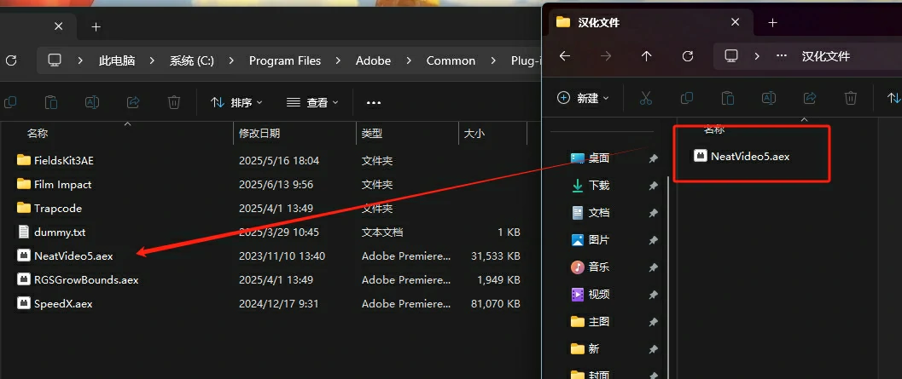The width and height of the screenshot is (902, 379).
Task: Expand chevron after Common in breadcrumb
Action: click(x=493, y=60)
